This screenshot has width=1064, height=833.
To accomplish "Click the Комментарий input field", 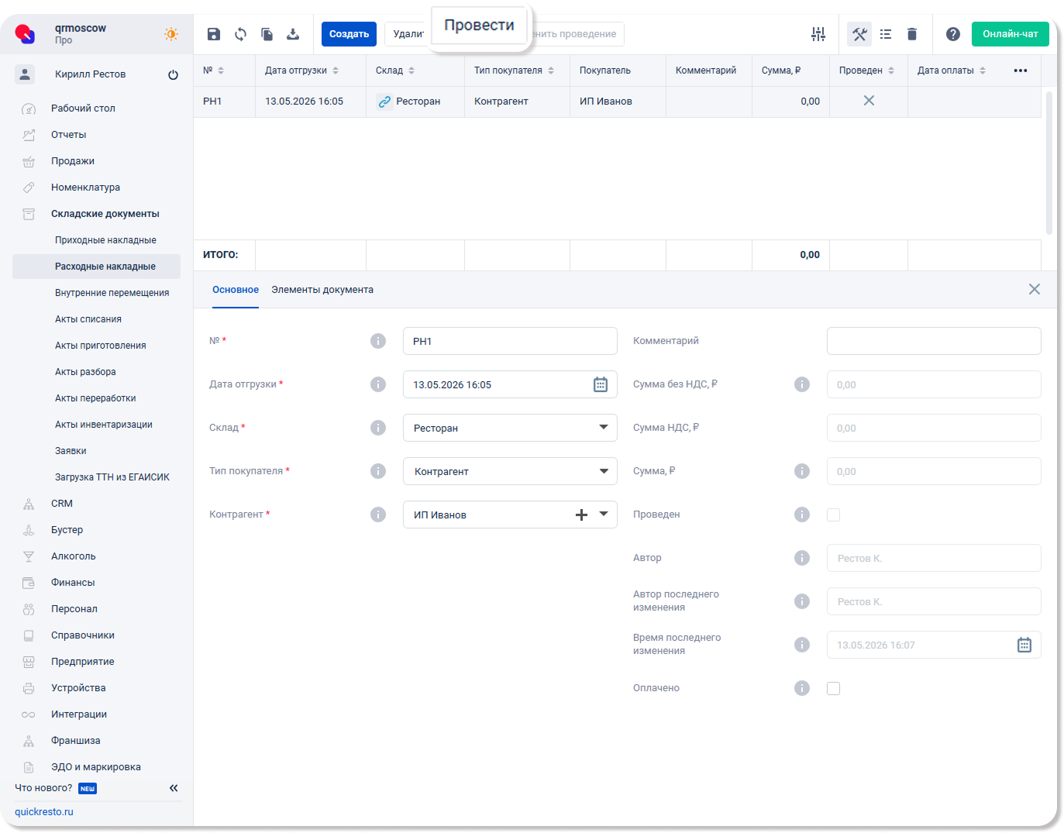I will click(x=934, y=341).
